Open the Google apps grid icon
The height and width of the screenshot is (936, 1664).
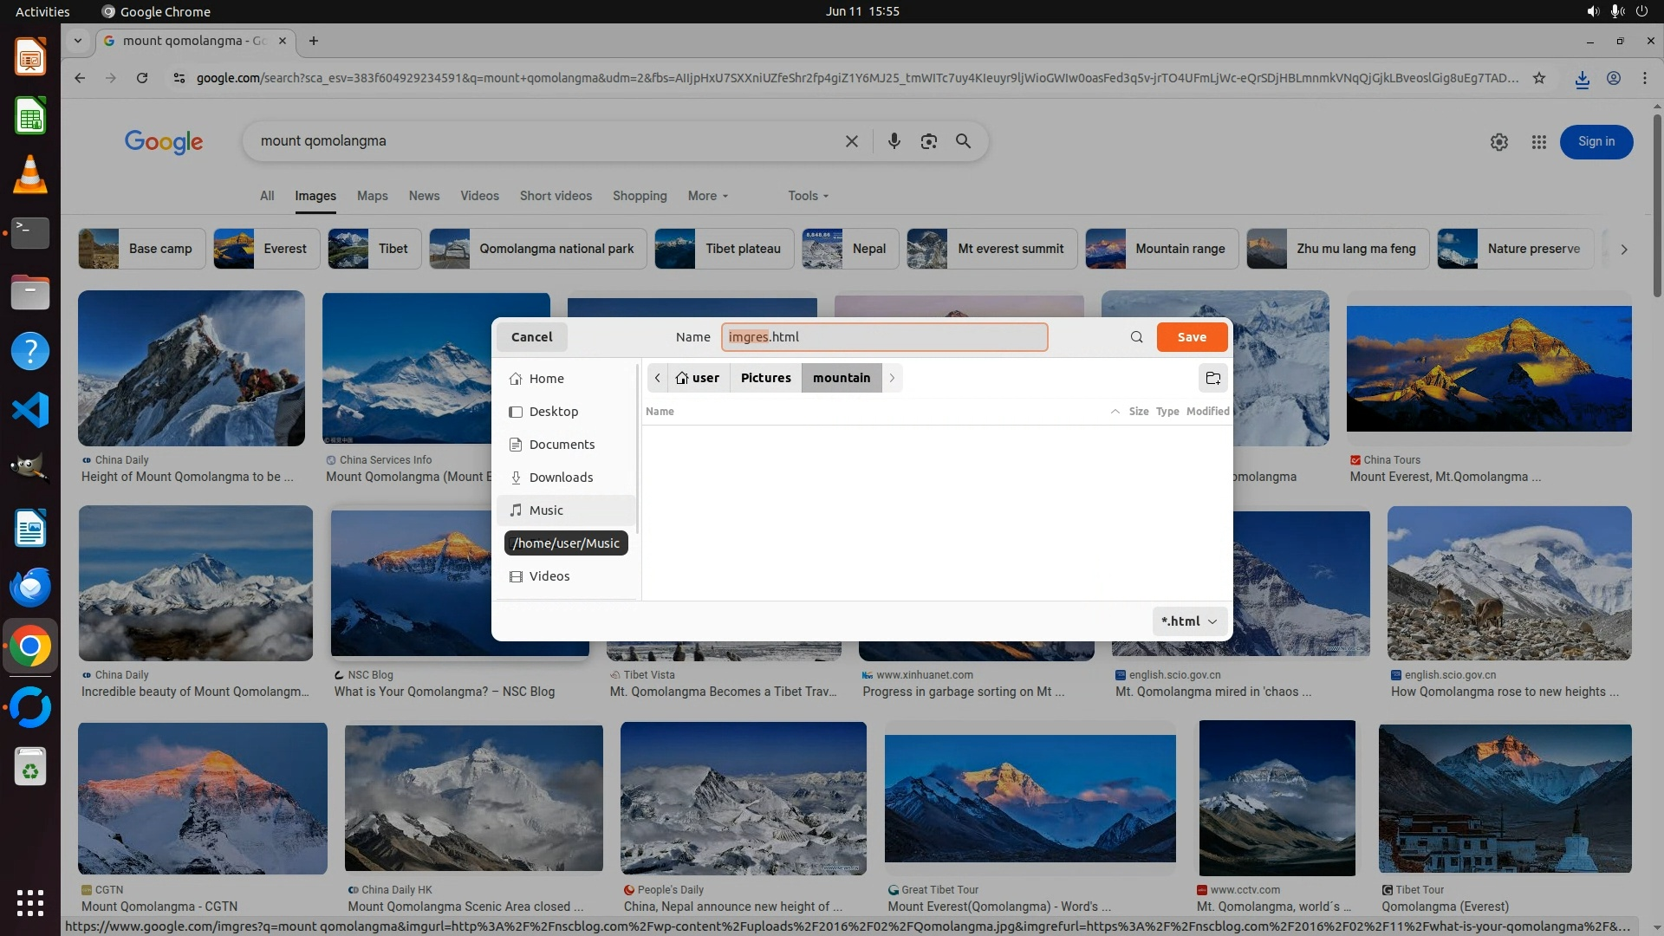pos(1538,142)
